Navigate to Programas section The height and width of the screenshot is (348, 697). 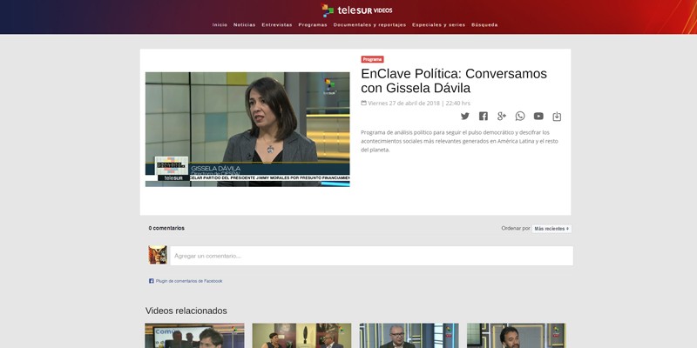coord(313,25)
